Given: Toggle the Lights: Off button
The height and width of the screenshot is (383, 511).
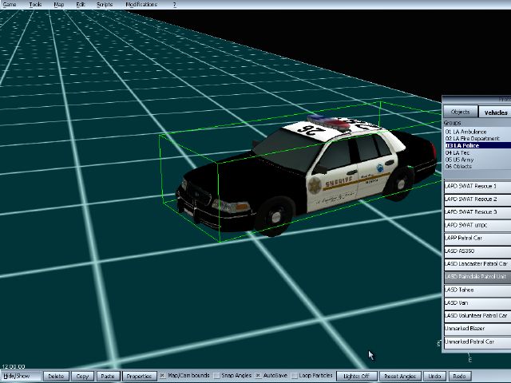Looking at the screenshot, I should click(357, 376).
